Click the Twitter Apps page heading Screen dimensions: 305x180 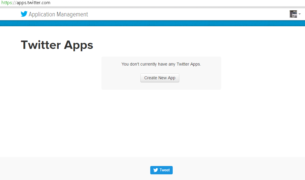pyautogui.click(x=57, y=45)
